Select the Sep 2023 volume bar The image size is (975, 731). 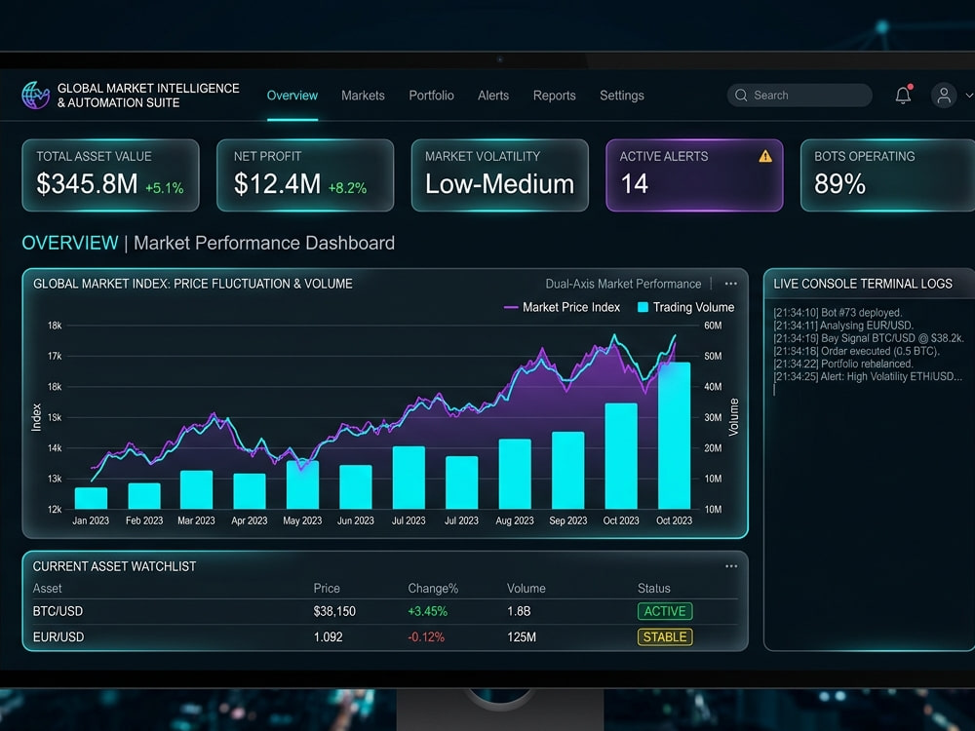tap(567, 470)
